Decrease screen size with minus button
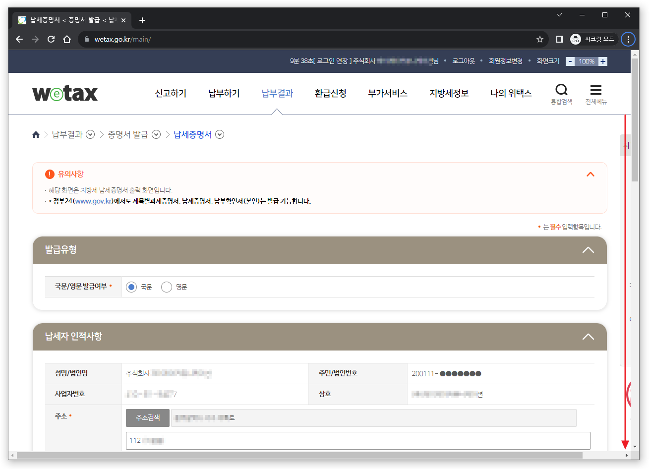The height and width of the screenshot is (469, 650). (570, 61)
